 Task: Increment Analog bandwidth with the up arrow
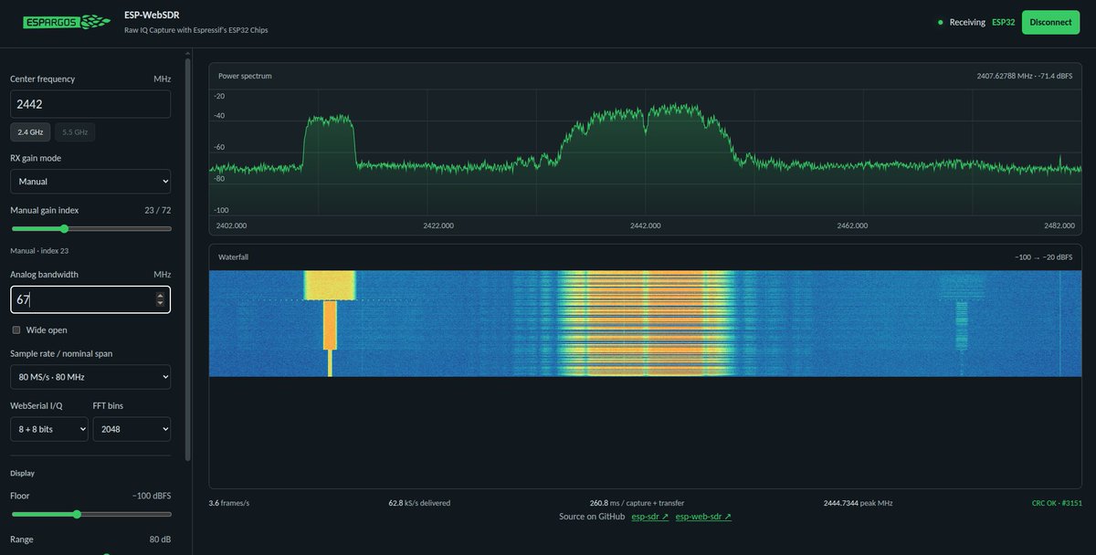click(161, 296)
